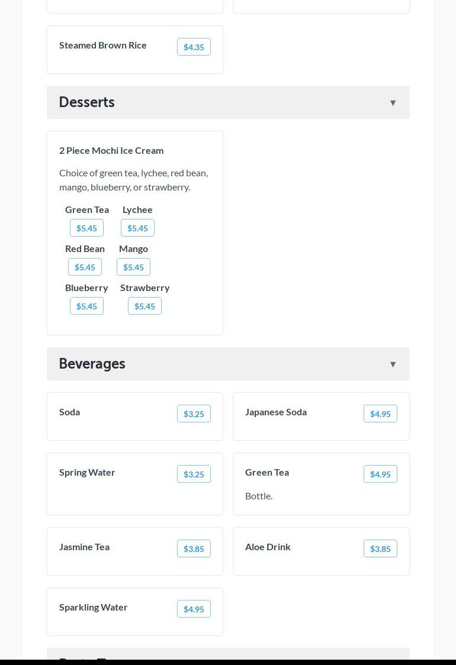Order Spring Water for $3.25
Screen dimensions: 456x665
coord(194,474)
